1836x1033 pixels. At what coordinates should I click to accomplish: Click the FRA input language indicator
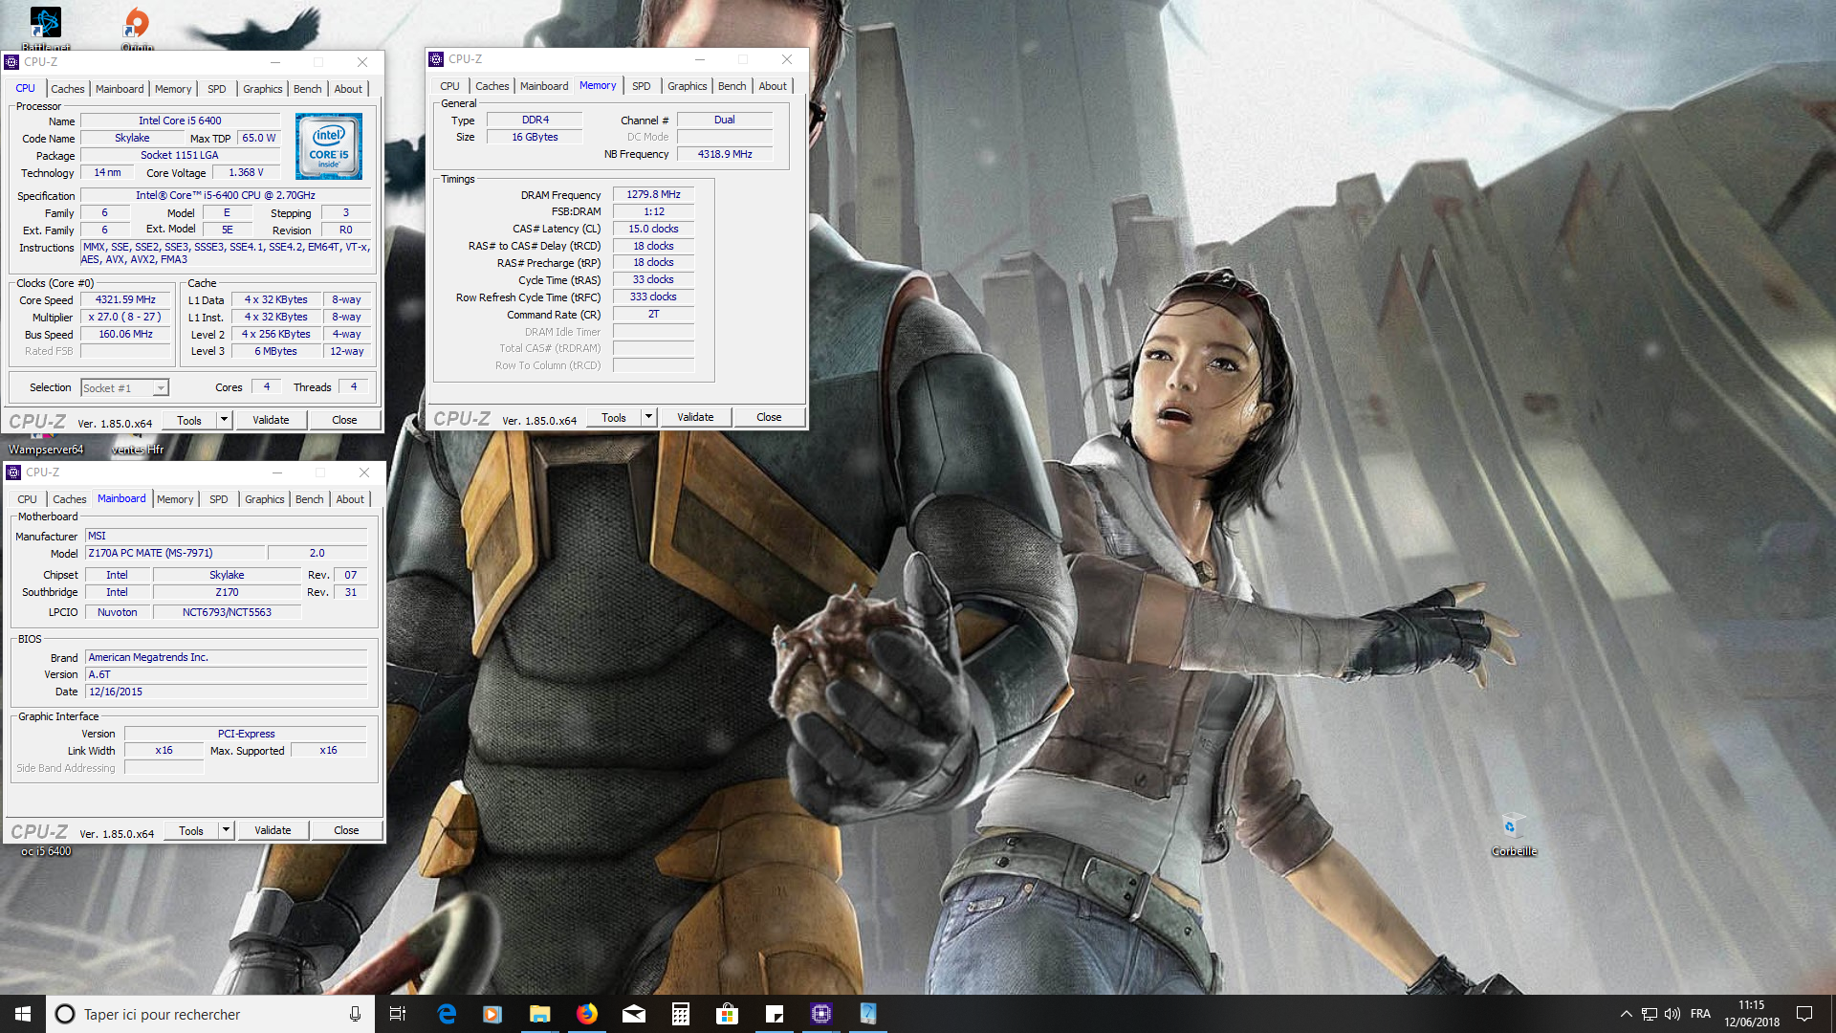(1700, 1014)
